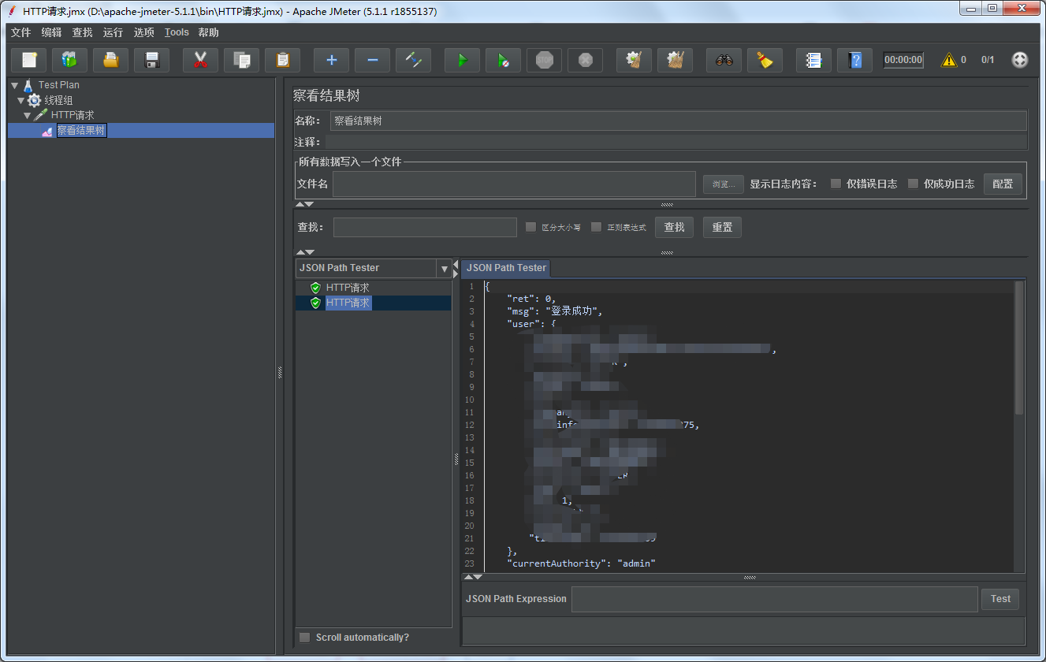Click the 文件名 input field
The image size is (1046, 662).
pos(514,184)
